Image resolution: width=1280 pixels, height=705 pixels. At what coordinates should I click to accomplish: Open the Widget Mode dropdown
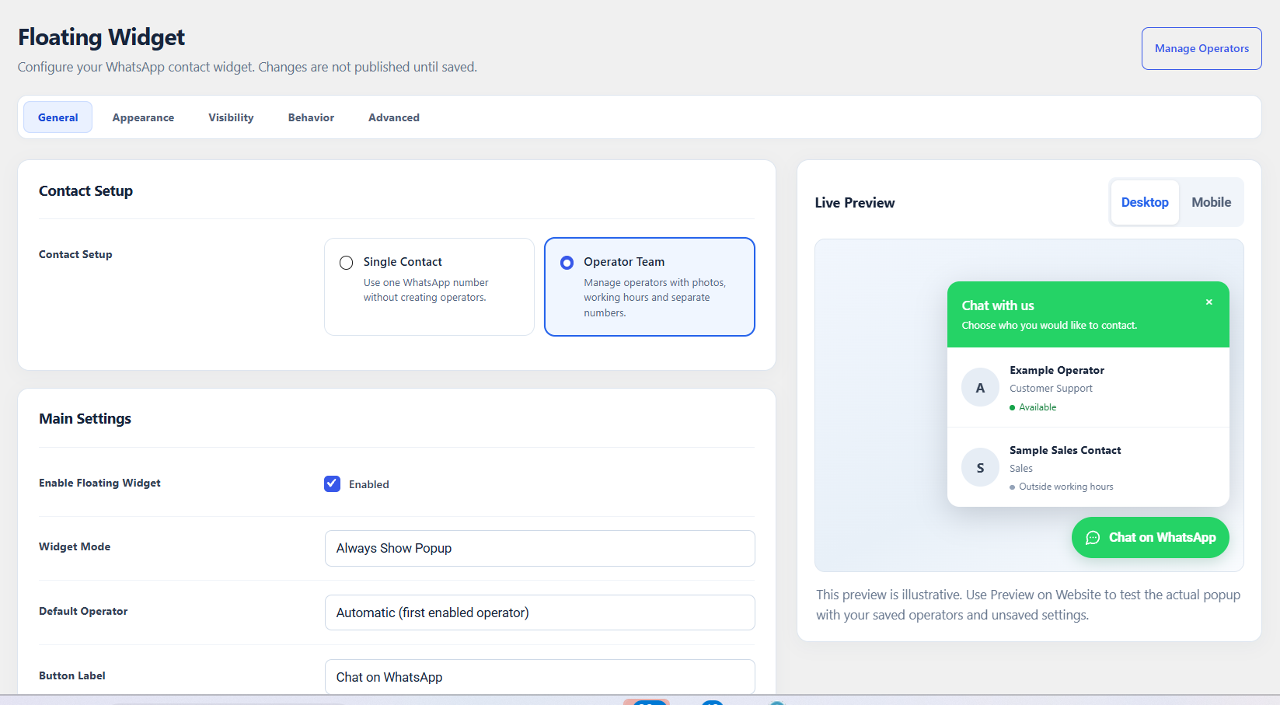pyautogui.click(x=540, y=548)
